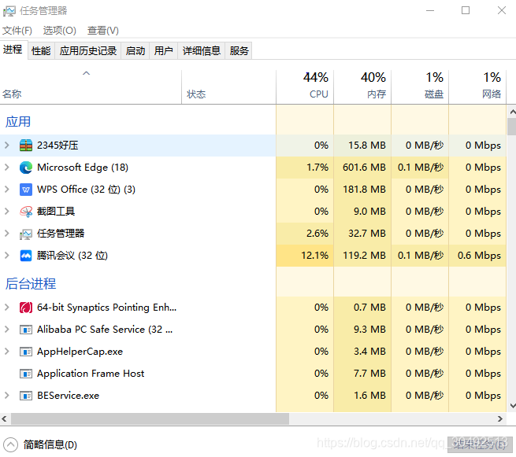The image size is (516, 457).
Task: Click the 181.8 MB WPS memory value
Action: point(364,190)
